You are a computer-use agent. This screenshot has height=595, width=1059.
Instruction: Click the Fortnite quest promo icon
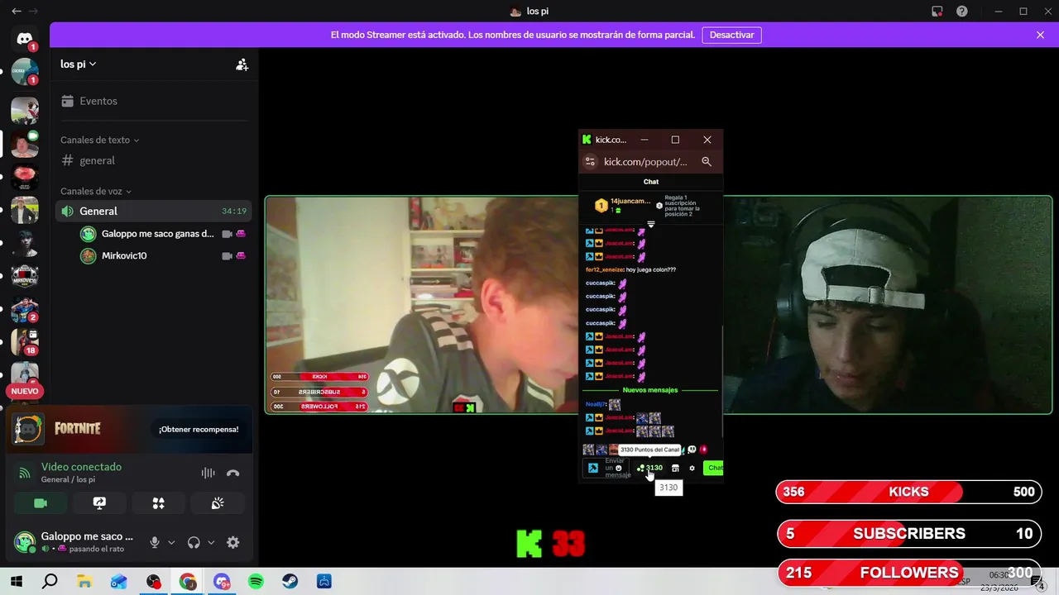(28, 429)
